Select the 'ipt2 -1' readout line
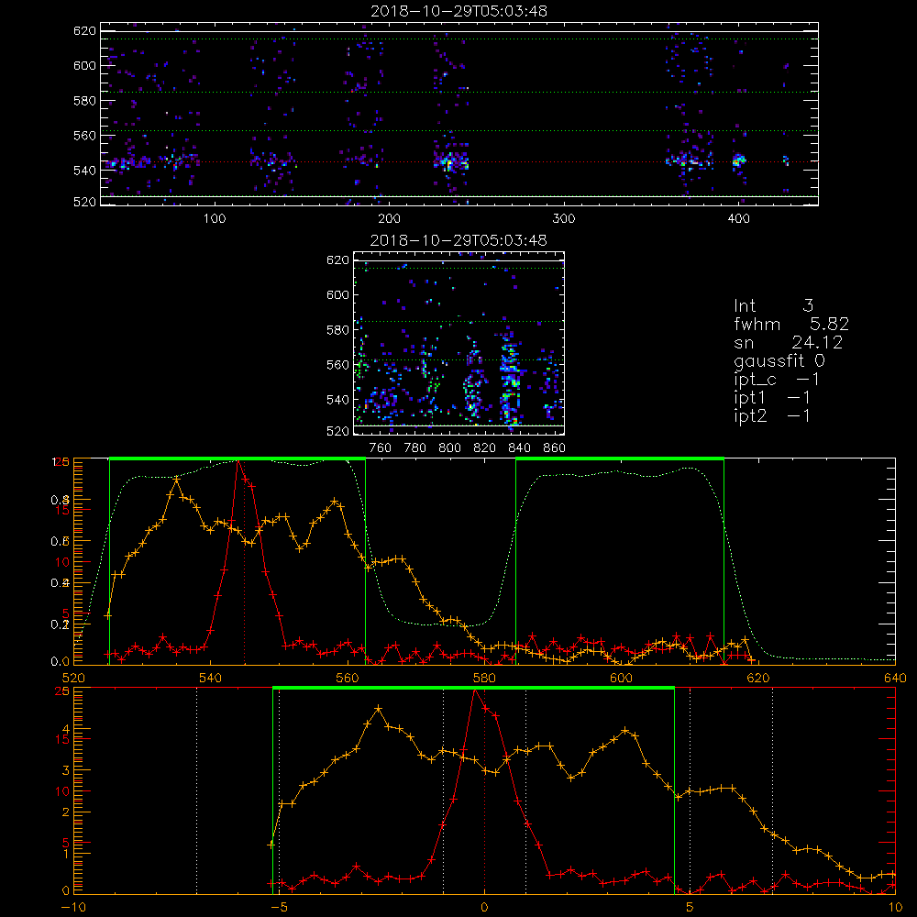The height and width of the screenshot is (917, 917). (772, 416)
